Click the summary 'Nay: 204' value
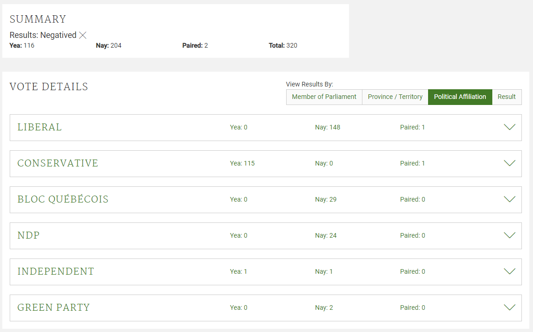 pos(109,46)
